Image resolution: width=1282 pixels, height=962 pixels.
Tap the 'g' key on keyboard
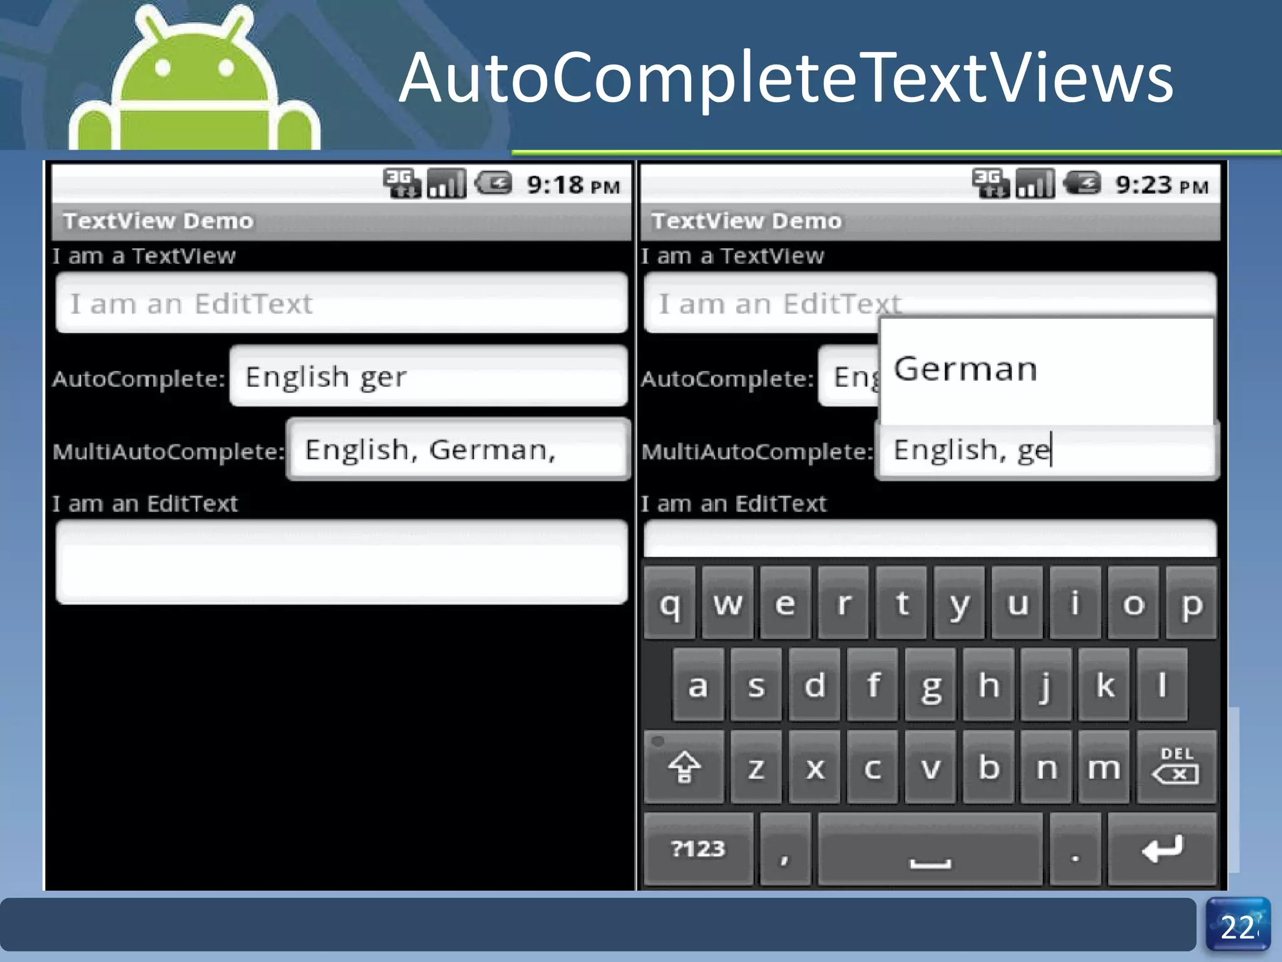click(x=930, y=685)
